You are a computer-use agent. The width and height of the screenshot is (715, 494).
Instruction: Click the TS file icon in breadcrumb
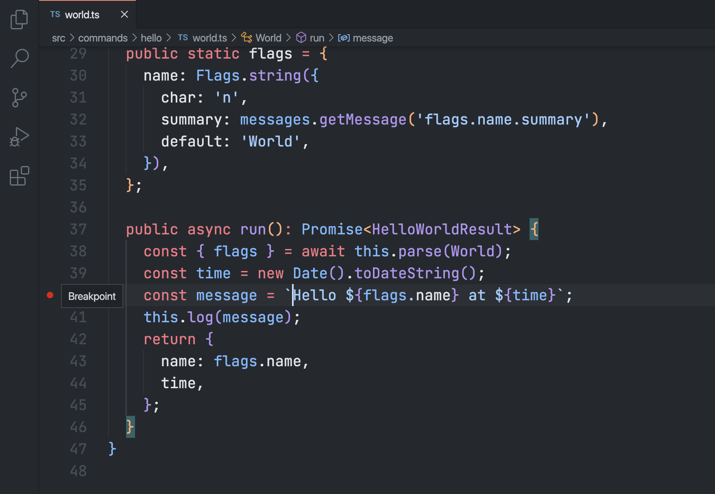[183, 38]
